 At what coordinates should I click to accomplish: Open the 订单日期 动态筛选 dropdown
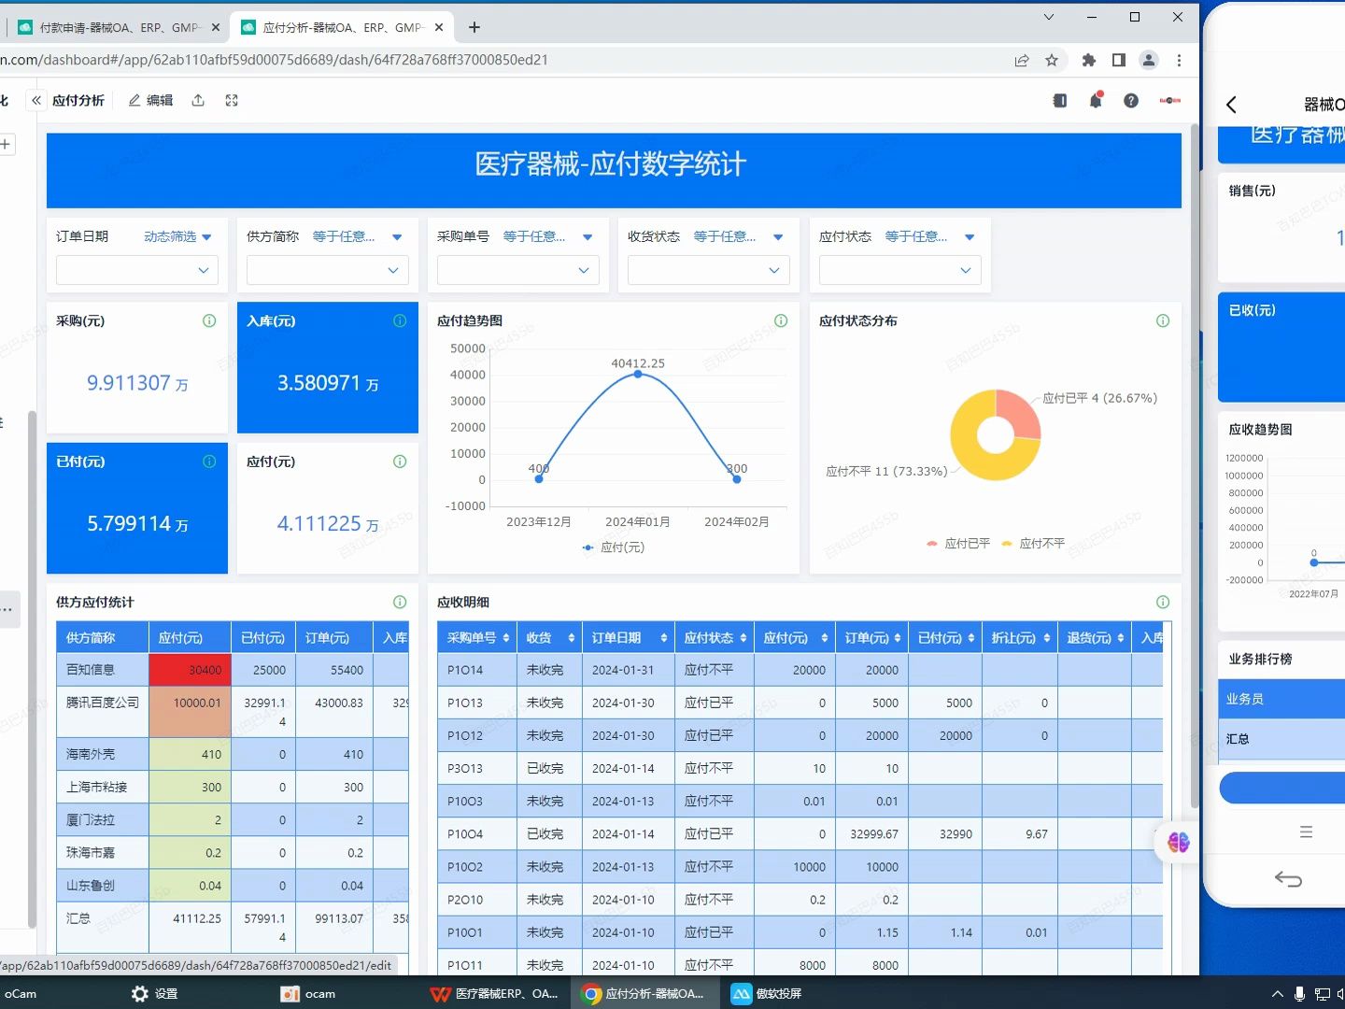(x=177, y=236)
